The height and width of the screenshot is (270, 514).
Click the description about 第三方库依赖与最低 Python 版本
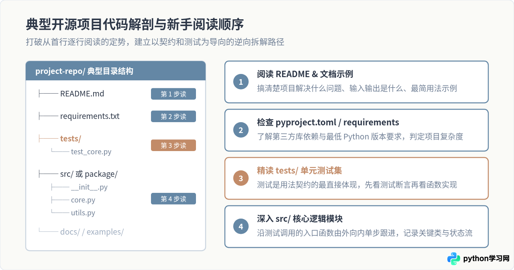[360, 137]
